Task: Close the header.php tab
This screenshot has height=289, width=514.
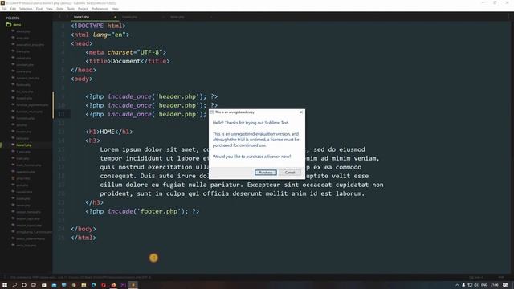Action: tap(163, 17)
